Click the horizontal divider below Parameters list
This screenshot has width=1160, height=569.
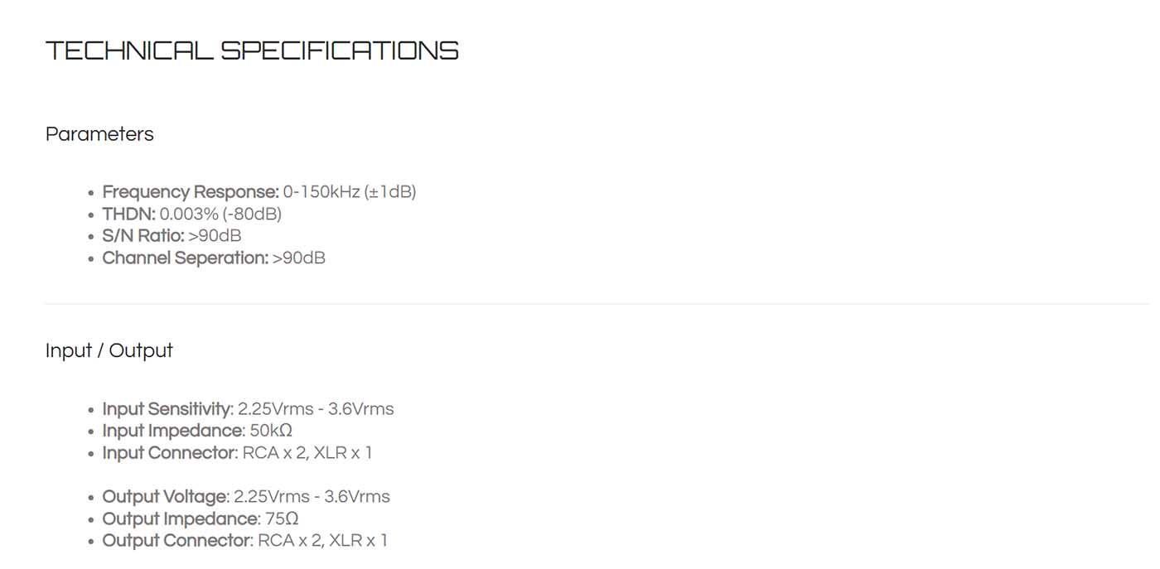(597, 304)
